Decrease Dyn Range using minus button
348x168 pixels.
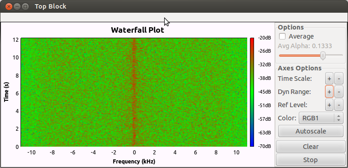(339, 92)
